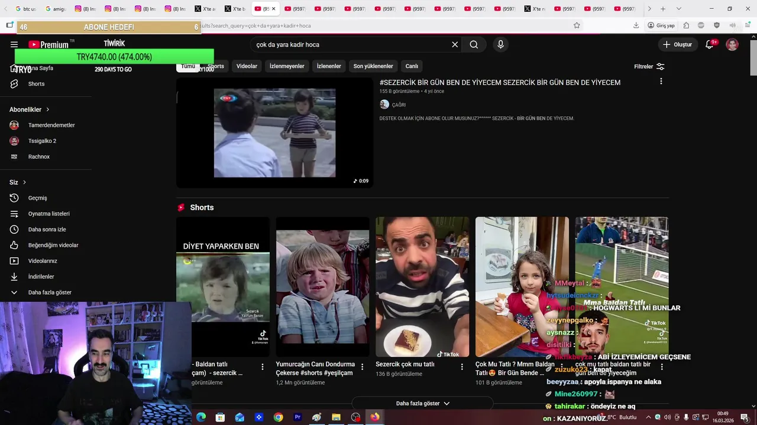The width and height of the screenshot is (757, 425).
Task: Select the İzlenmeyenler filter chip
Action: pos(287,66)
